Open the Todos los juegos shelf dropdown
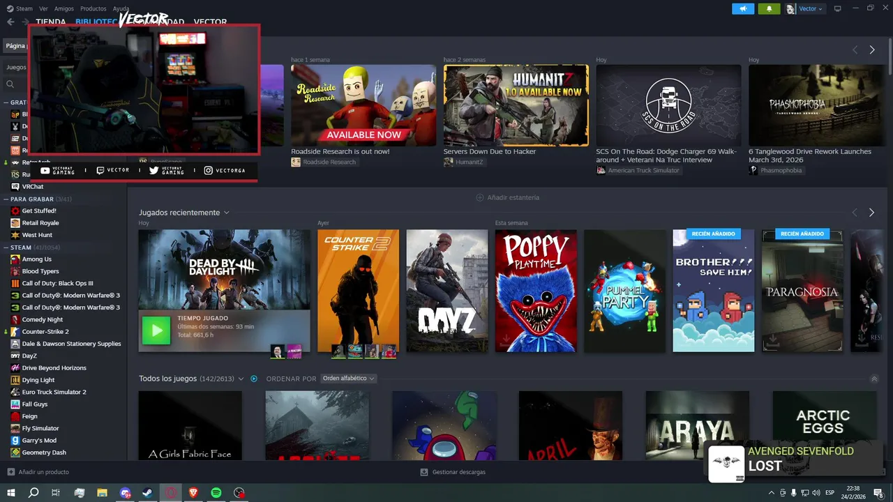The width and height of the screenshot is (893, 502). pyautogui.click(x=241, y=379)
